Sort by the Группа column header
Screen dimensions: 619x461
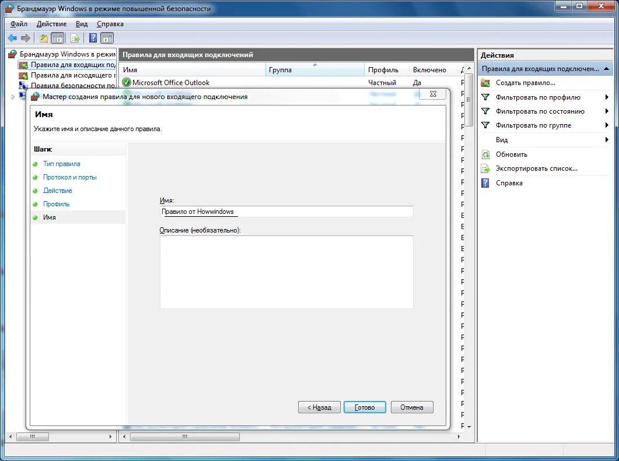[315, 70]
